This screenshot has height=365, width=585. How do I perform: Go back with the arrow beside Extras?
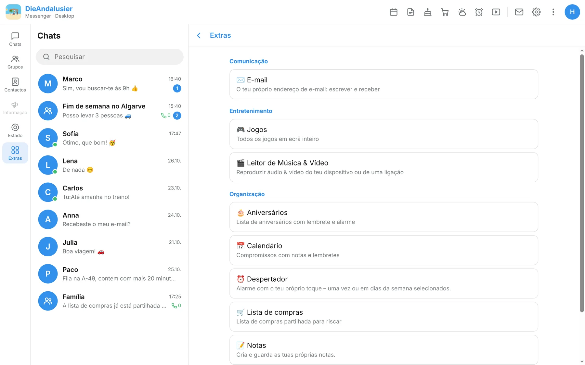(199, 35)
